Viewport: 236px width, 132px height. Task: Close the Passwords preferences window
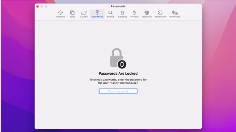(38, 6)
